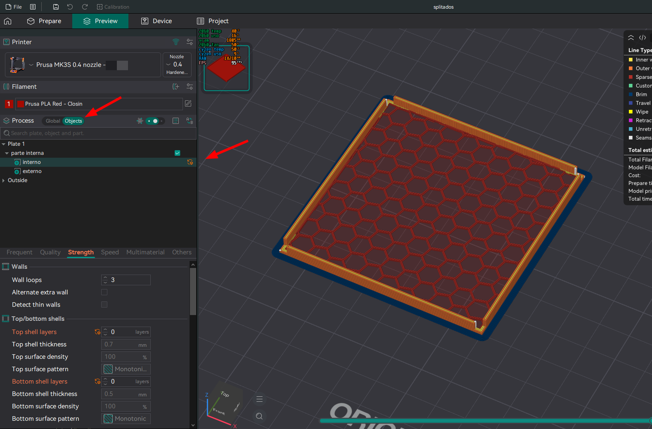The height and width of the screenshot is (429, 652).
Task: Open printer connection wifi icon
Action: coord(176,42)
